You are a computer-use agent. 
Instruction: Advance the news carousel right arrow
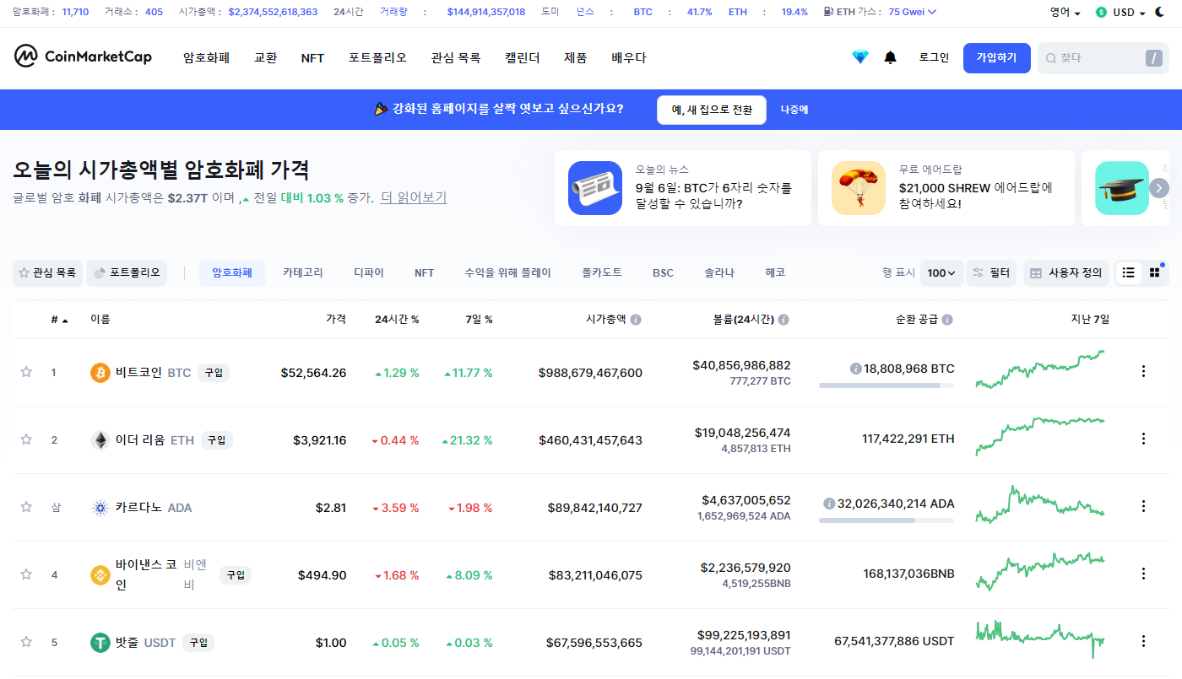coord(1159,188)
